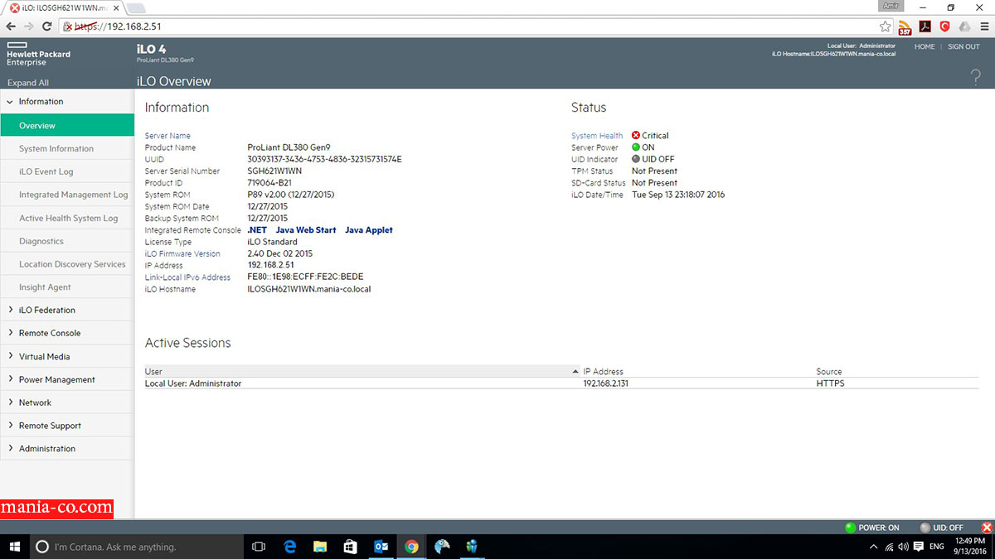Open Task View on the taskbar
The height and width of the screenshot is (559, 995).
259,547
